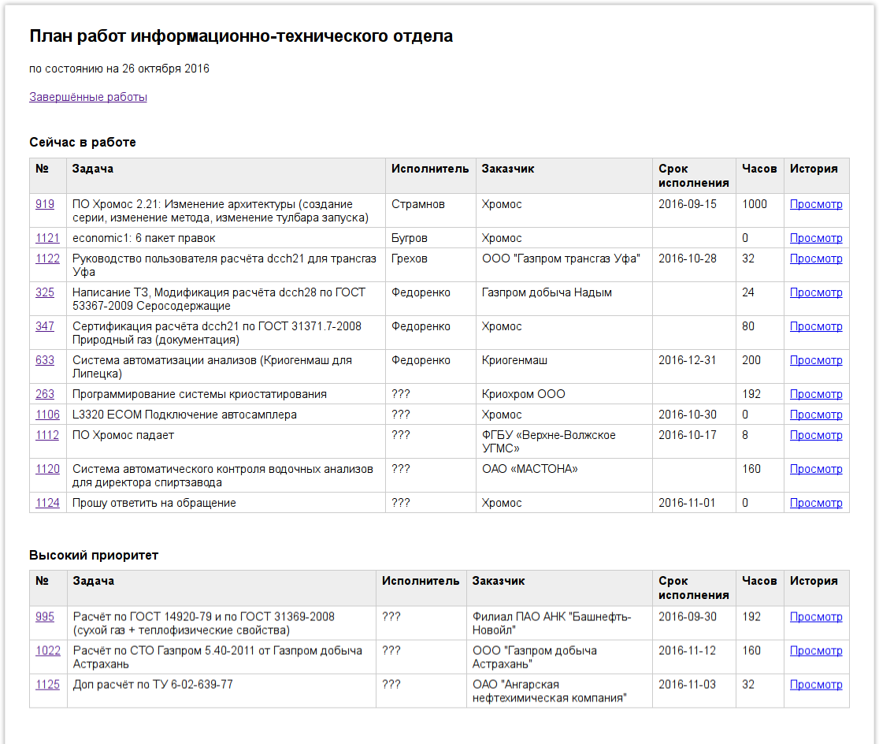The width and height of the screenshot is (879, 744).
Task: View history of economic1 task
Action: coord(816,238)
